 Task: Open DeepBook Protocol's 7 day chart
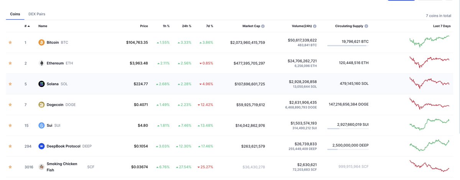[x=429, y=145]
